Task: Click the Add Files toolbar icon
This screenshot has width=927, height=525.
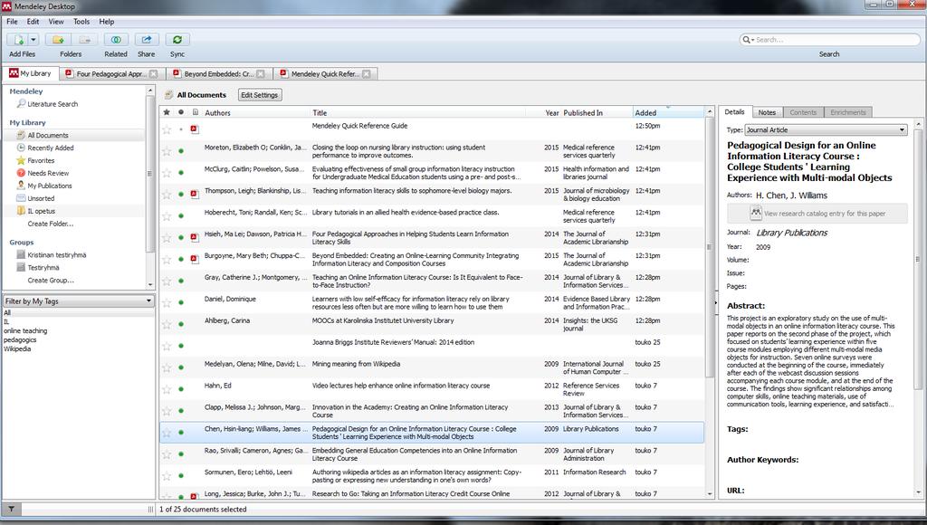Action: [18, 40]
